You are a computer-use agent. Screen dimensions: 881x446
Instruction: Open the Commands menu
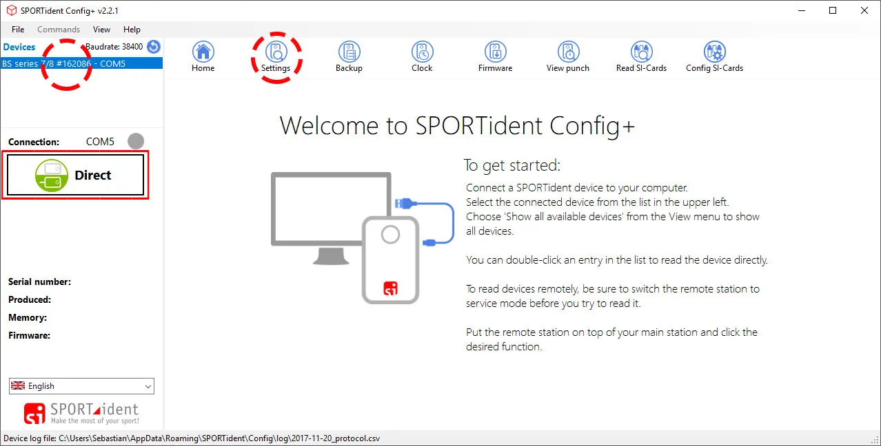click(59, 30)
